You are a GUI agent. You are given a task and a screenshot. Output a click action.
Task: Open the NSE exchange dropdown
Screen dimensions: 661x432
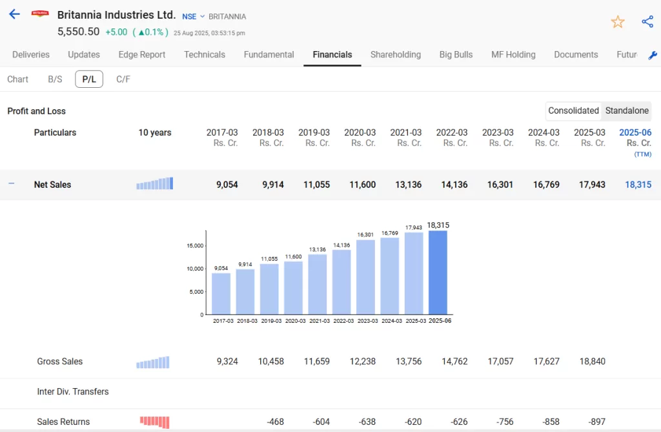(x=193, y=16)
